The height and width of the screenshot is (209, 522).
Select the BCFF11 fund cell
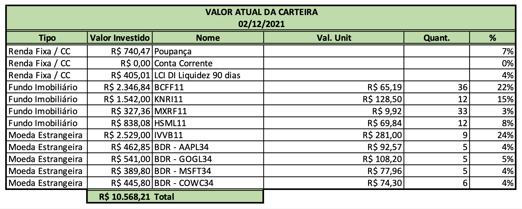pyautogui.click(x=208, y=87)
